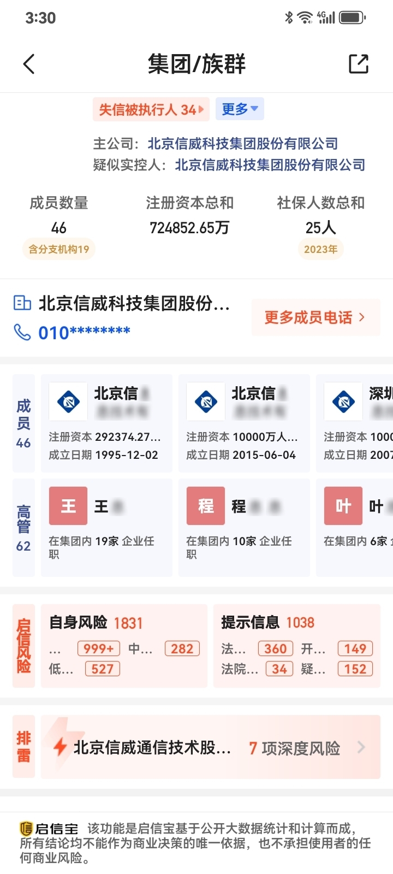The width and height of the screenshot is (393, 874).
Task: Open the 疑似实控人 company link
Action: [270, 165]
